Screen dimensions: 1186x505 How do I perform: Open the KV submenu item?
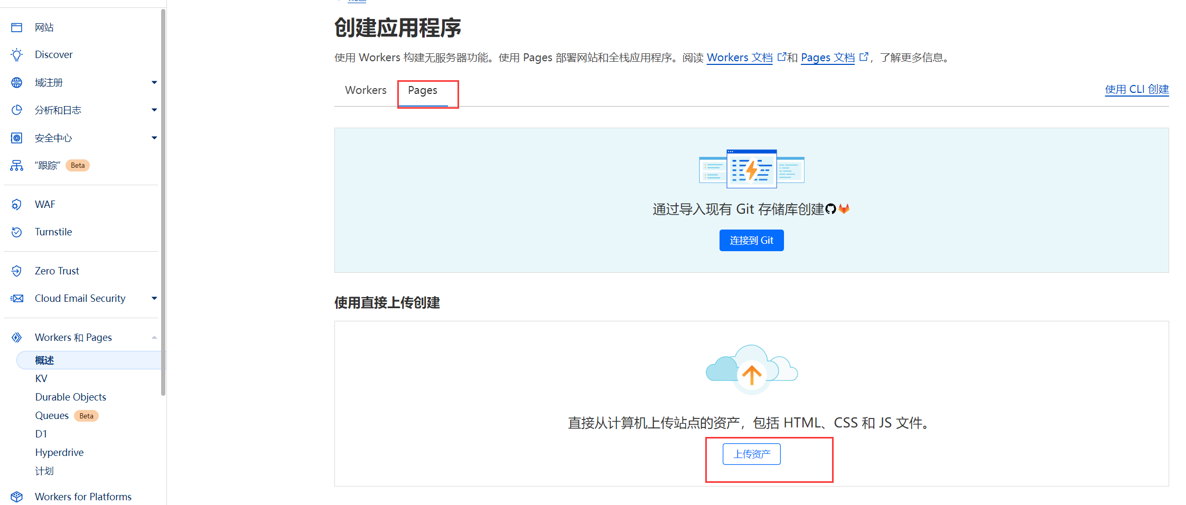[x=41, y=378]
